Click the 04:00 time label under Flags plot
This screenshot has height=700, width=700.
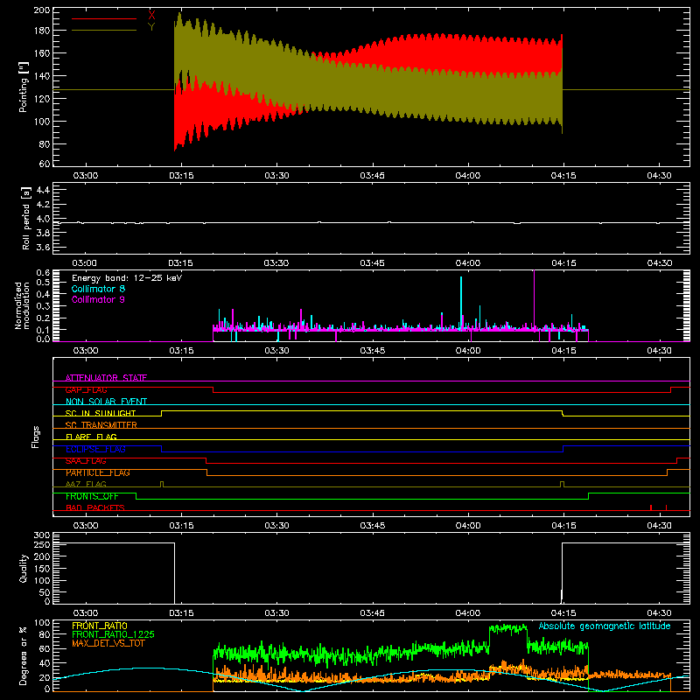tap(468, 526)
